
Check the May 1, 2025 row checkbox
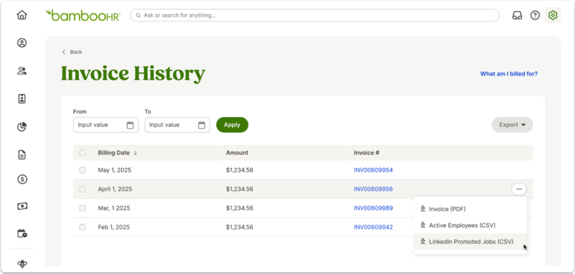(x=83, y=170)
